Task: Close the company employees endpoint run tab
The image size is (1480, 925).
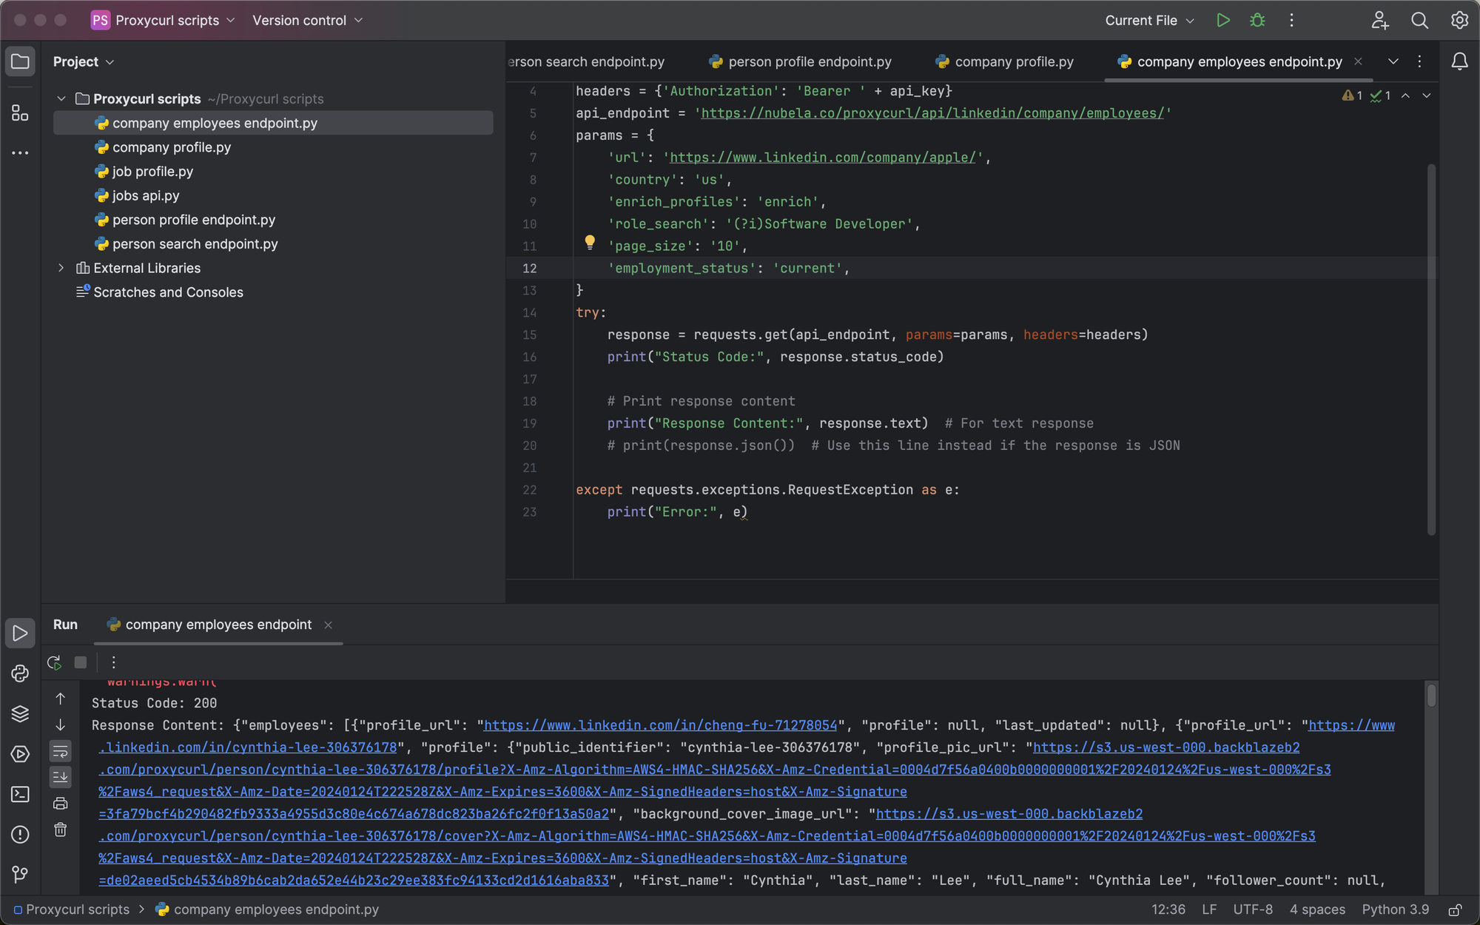Action: click(328, 625)
